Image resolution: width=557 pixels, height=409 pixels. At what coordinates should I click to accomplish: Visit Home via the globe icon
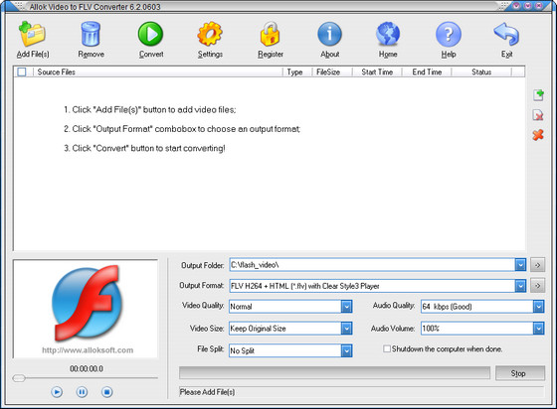[x=388, y=34]
